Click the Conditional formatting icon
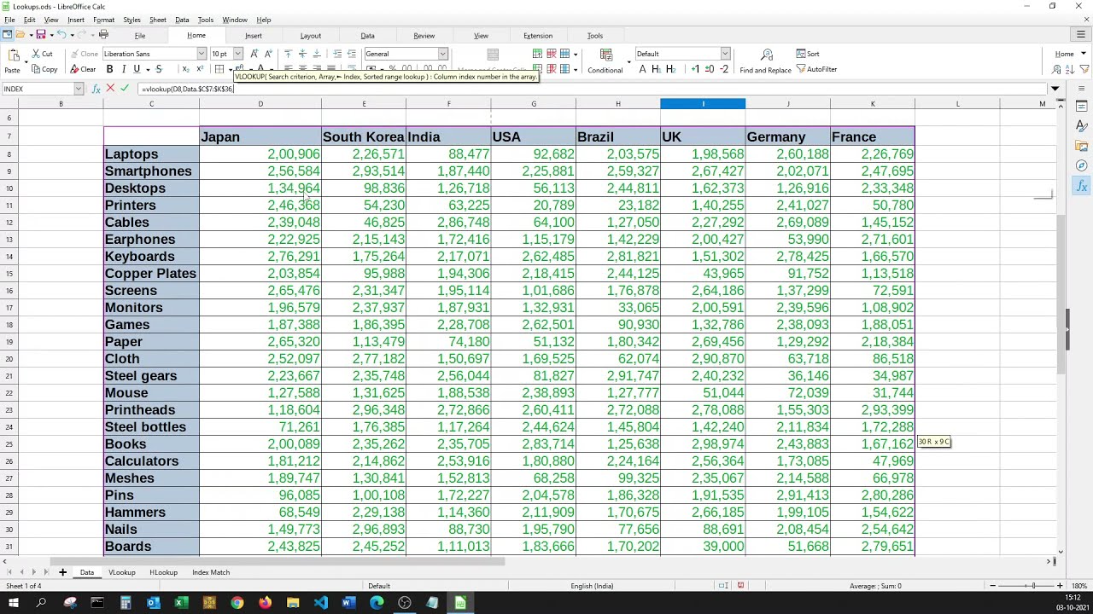 (605, 56)
